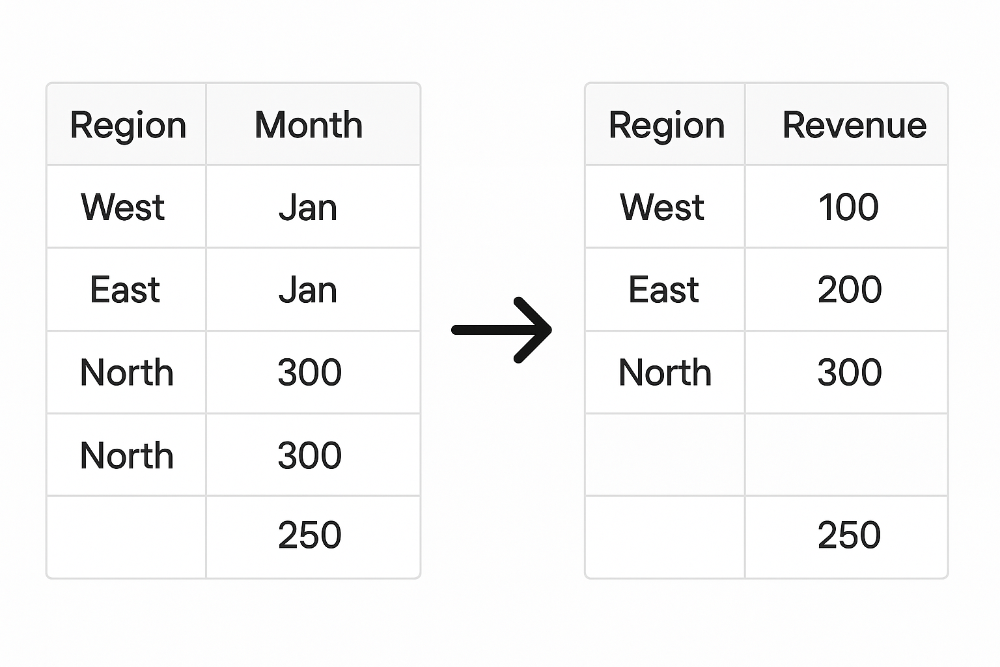Click the 250 value in the Month table
This screenshot has height=667, width=1000.
click(310, 535)
